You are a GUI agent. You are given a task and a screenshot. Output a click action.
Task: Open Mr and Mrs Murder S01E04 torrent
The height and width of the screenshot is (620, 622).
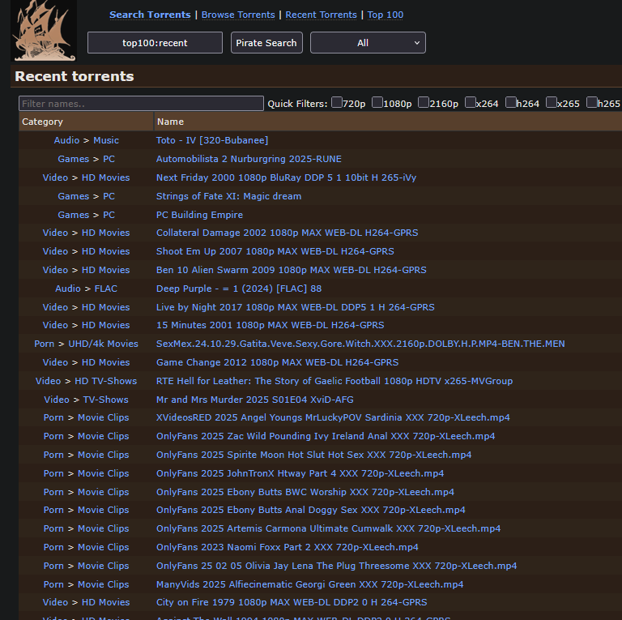[x=254, y=400]
